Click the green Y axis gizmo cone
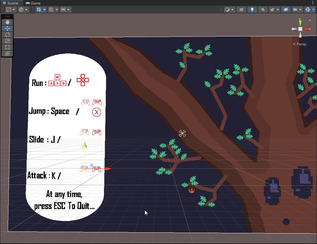Screen dimensions: 317x244 [x=300, y=22]
